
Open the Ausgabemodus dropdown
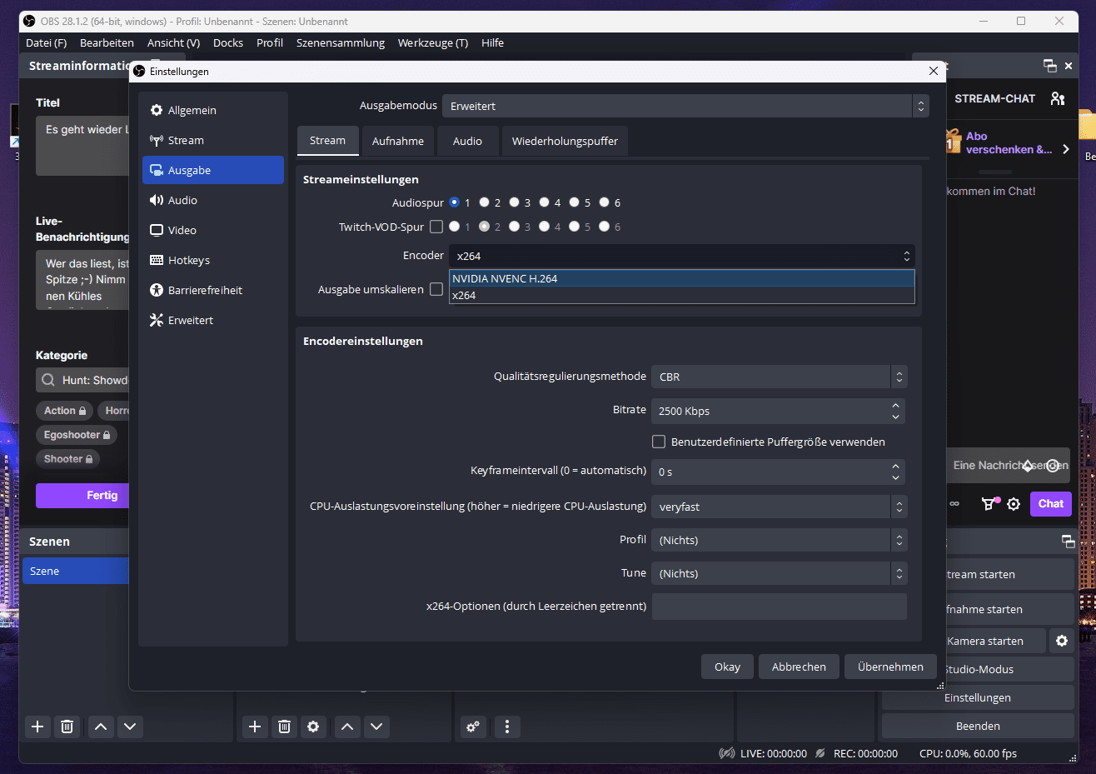(x=685, y=106)
